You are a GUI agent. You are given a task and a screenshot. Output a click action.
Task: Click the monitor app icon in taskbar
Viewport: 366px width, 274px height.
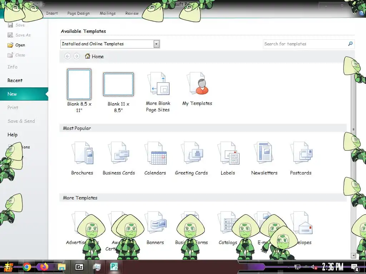click(97, 267)
